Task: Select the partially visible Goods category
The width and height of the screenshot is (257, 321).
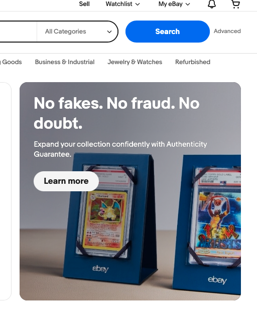Action: coord(11,62)
